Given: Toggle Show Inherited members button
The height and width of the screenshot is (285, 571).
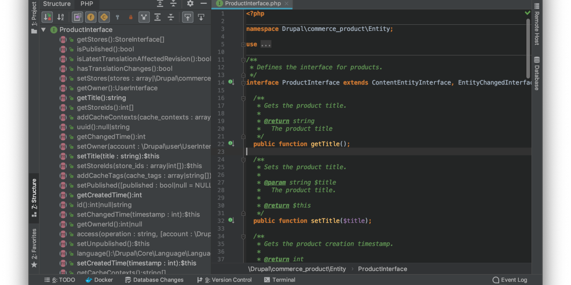Looking at the screenshot, I should click(x=77, y=17).
